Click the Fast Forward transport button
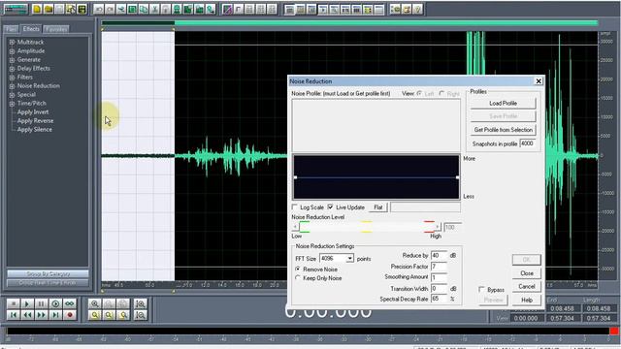Viewport: 621px width, 349px height. pos(41,315)
